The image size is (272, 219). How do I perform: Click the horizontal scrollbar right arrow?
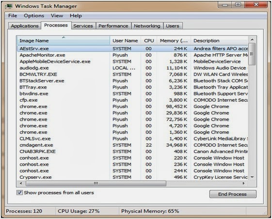pos(243,183)
